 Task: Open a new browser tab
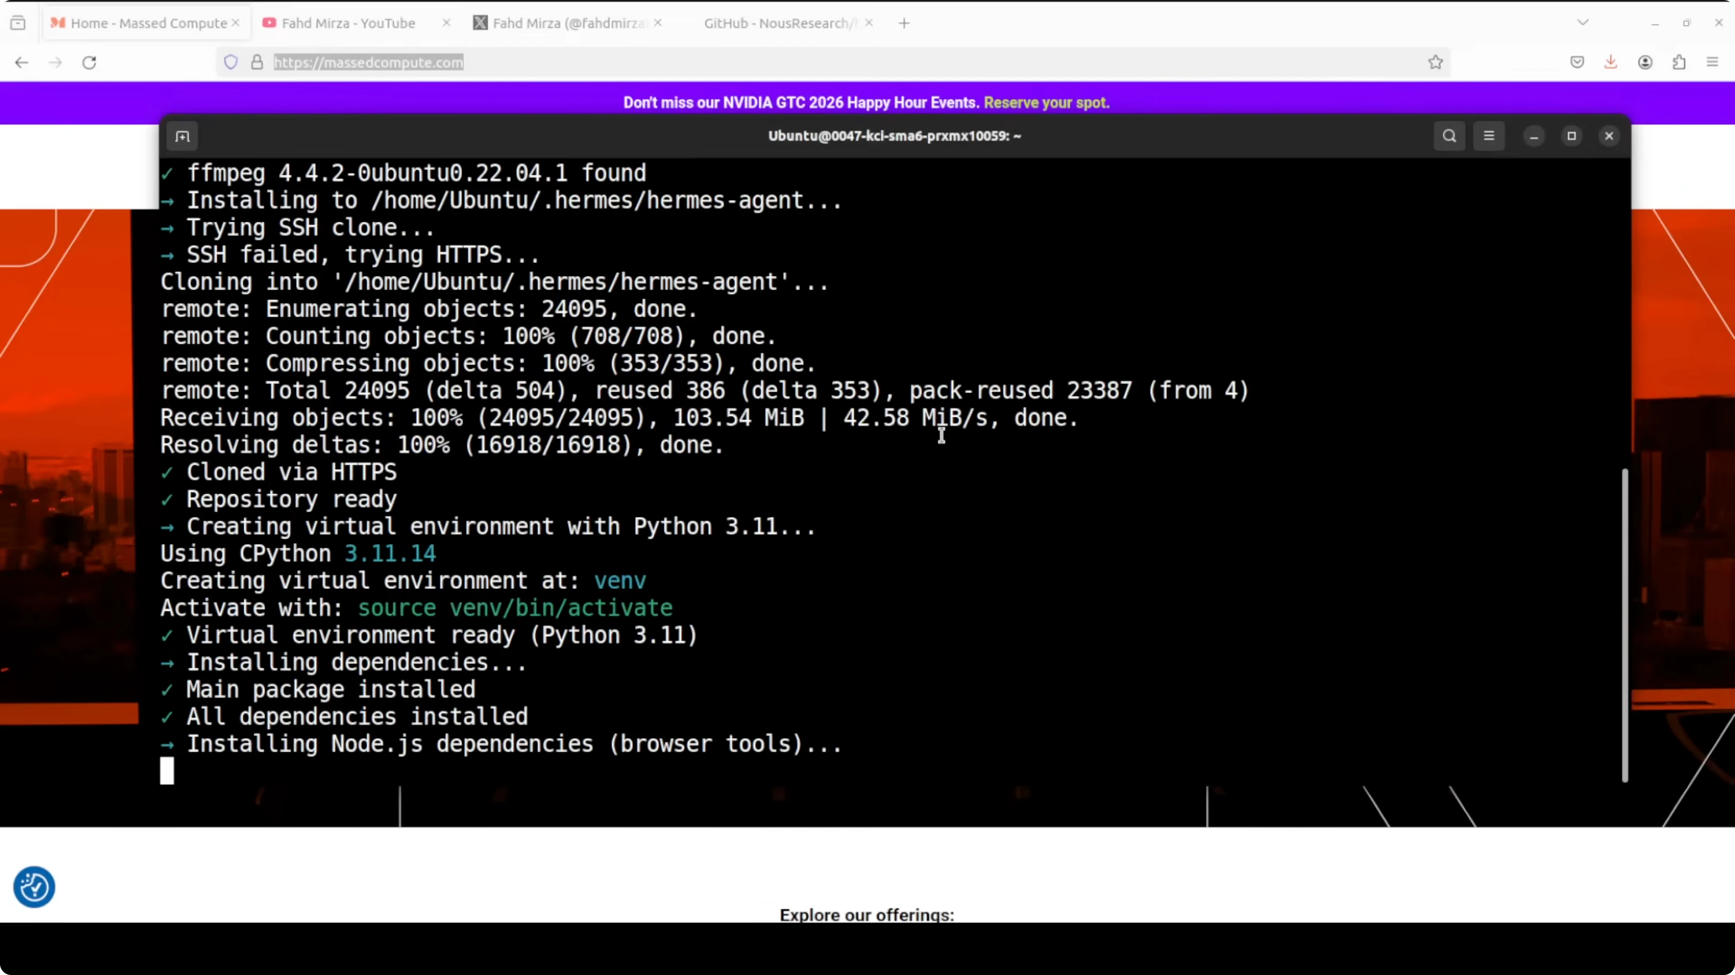coord(904,23)
